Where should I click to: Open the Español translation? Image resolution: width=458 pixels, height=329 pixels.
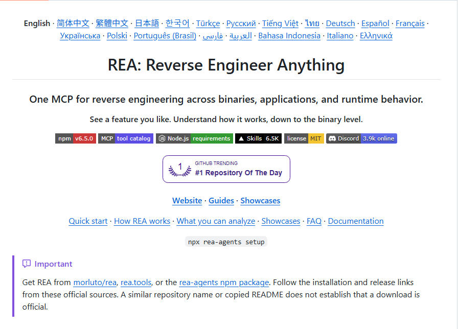click(375, 24)
